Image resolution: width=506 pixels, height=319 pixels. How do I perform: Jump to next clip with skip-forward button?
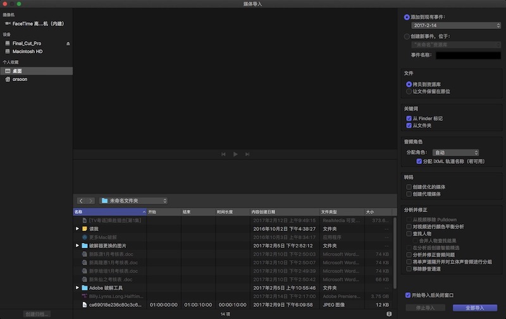click(x=247, y=154)
